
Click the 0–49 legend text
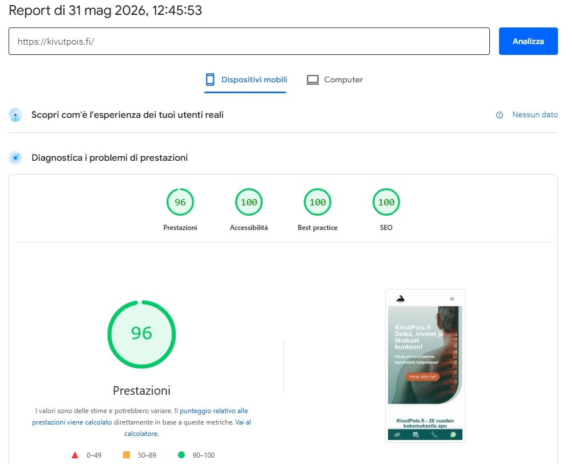point(94,455)
